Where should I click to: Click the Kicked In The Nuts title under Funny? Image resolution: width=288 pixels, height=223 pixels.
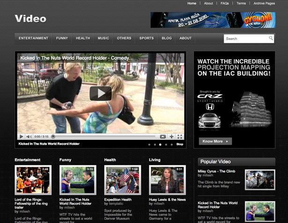pyautogui.click(x=75, y=202)
